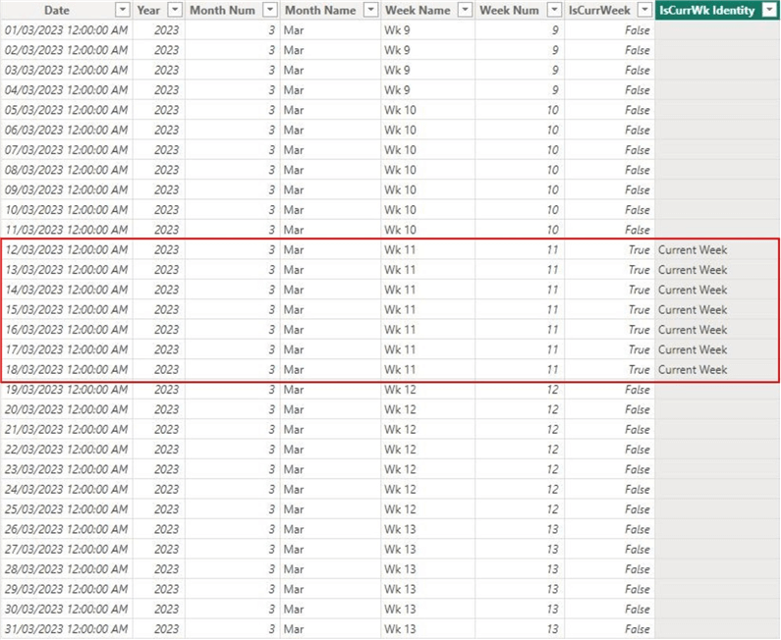This screenshot has width=781, height=640.
Task: Click the date cell 15/03/2023 12:00:00 AM
Action: 66,309
